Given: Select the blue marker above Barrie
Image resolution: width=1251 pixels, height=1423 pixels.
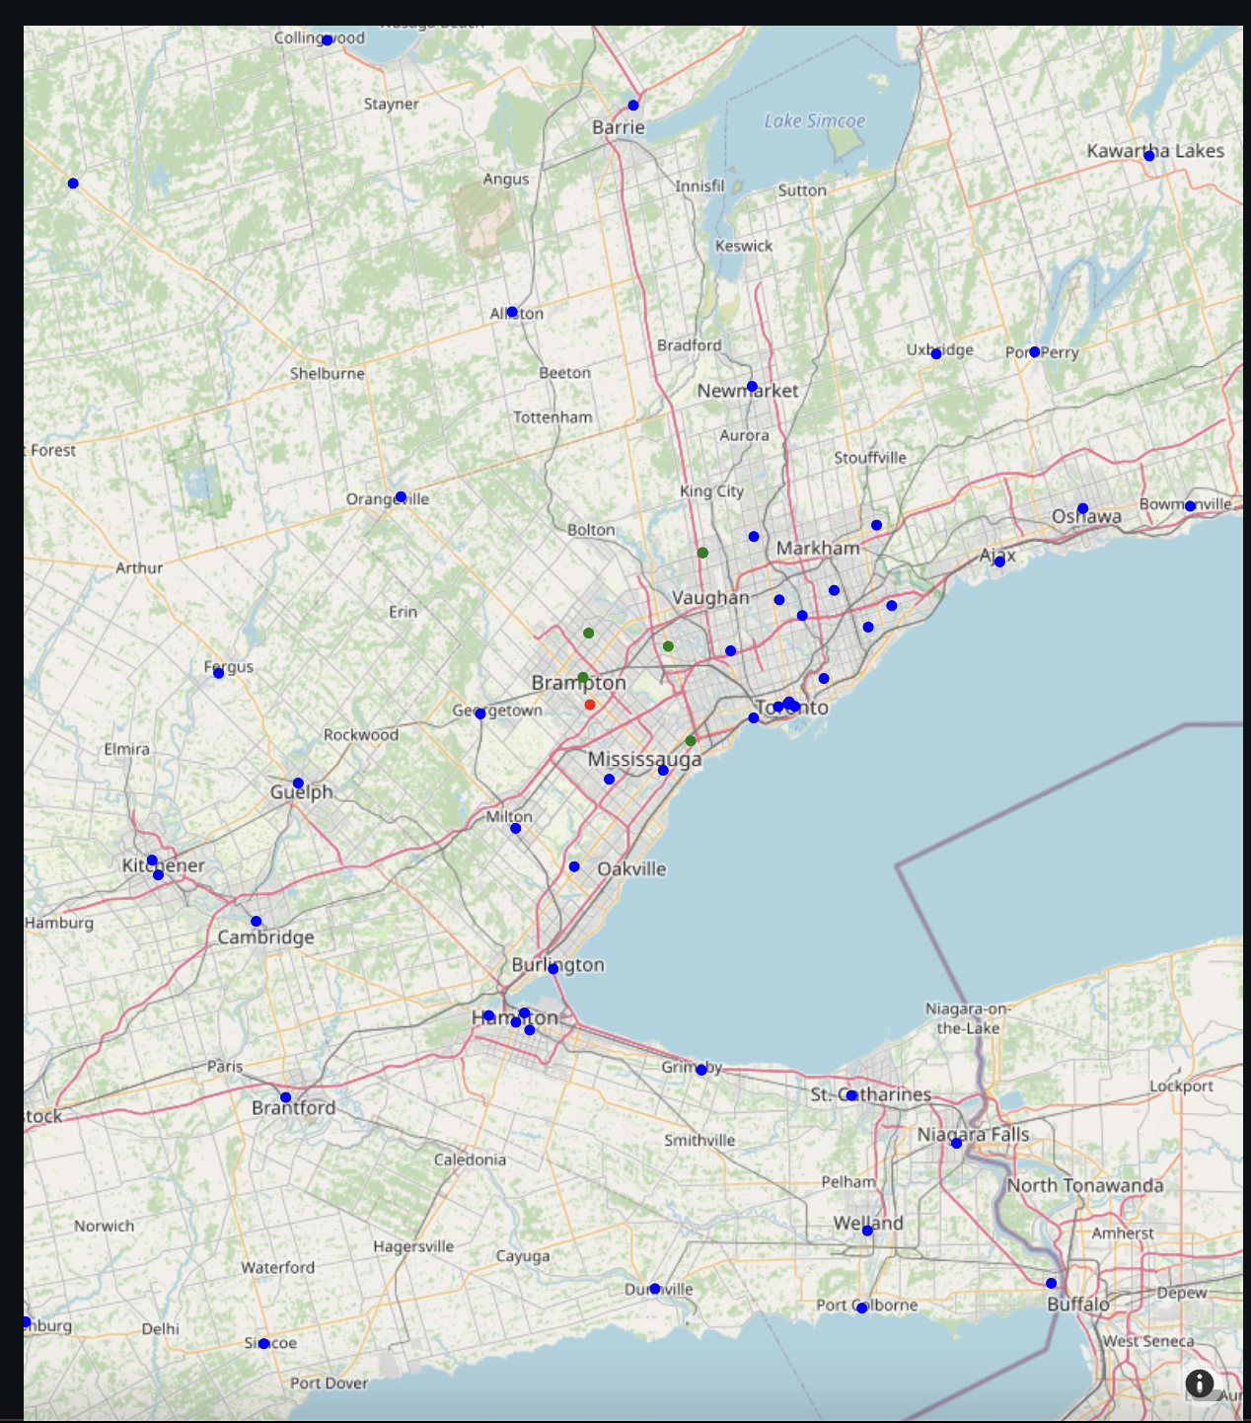Looking at the screenshot, I should 633,106.
